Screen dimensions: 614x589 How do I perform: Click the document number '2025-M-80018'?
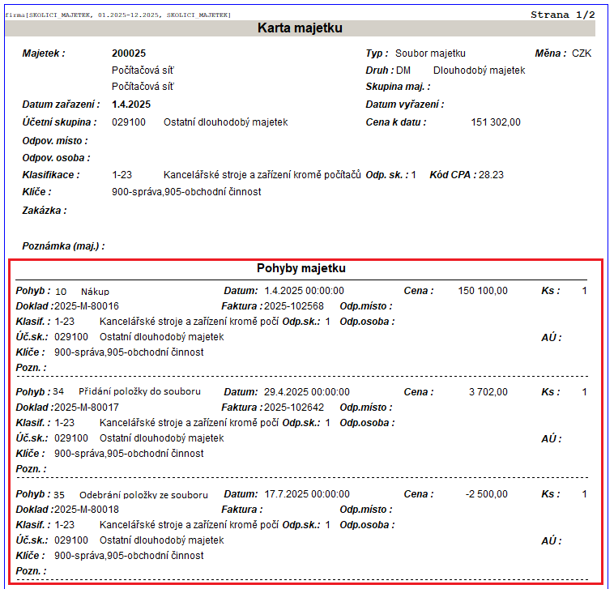point(87,510)
